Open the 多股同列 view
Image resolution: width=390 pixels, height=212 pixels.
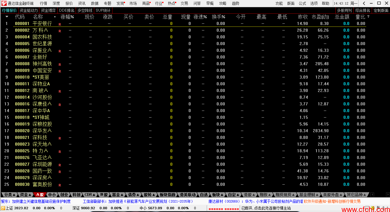click(344, 10)
